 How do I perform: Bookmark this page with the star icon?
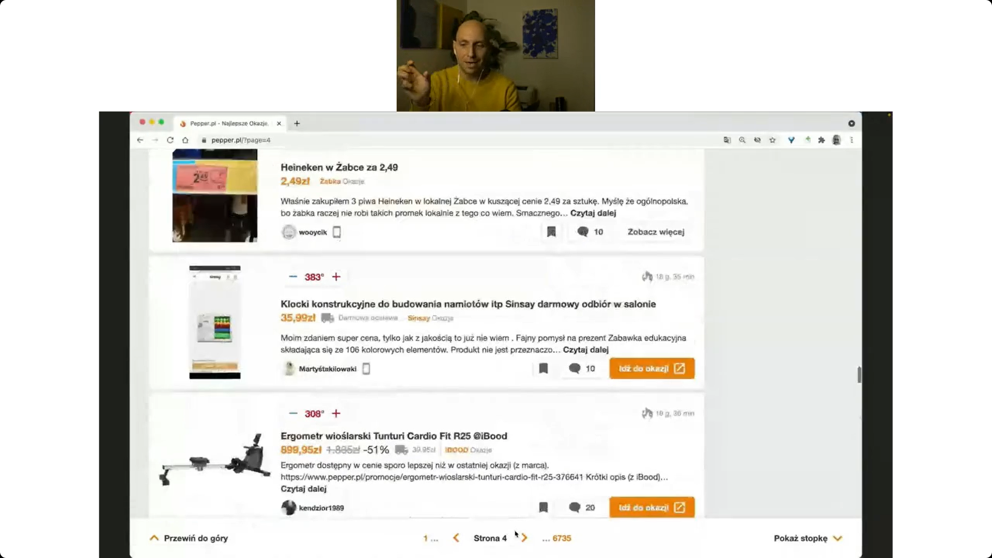pyautogui.click(x=772, y=140)
